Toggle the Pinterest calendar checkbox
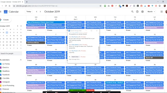Viewport: 167px width, 93px height. coord(1,89)
